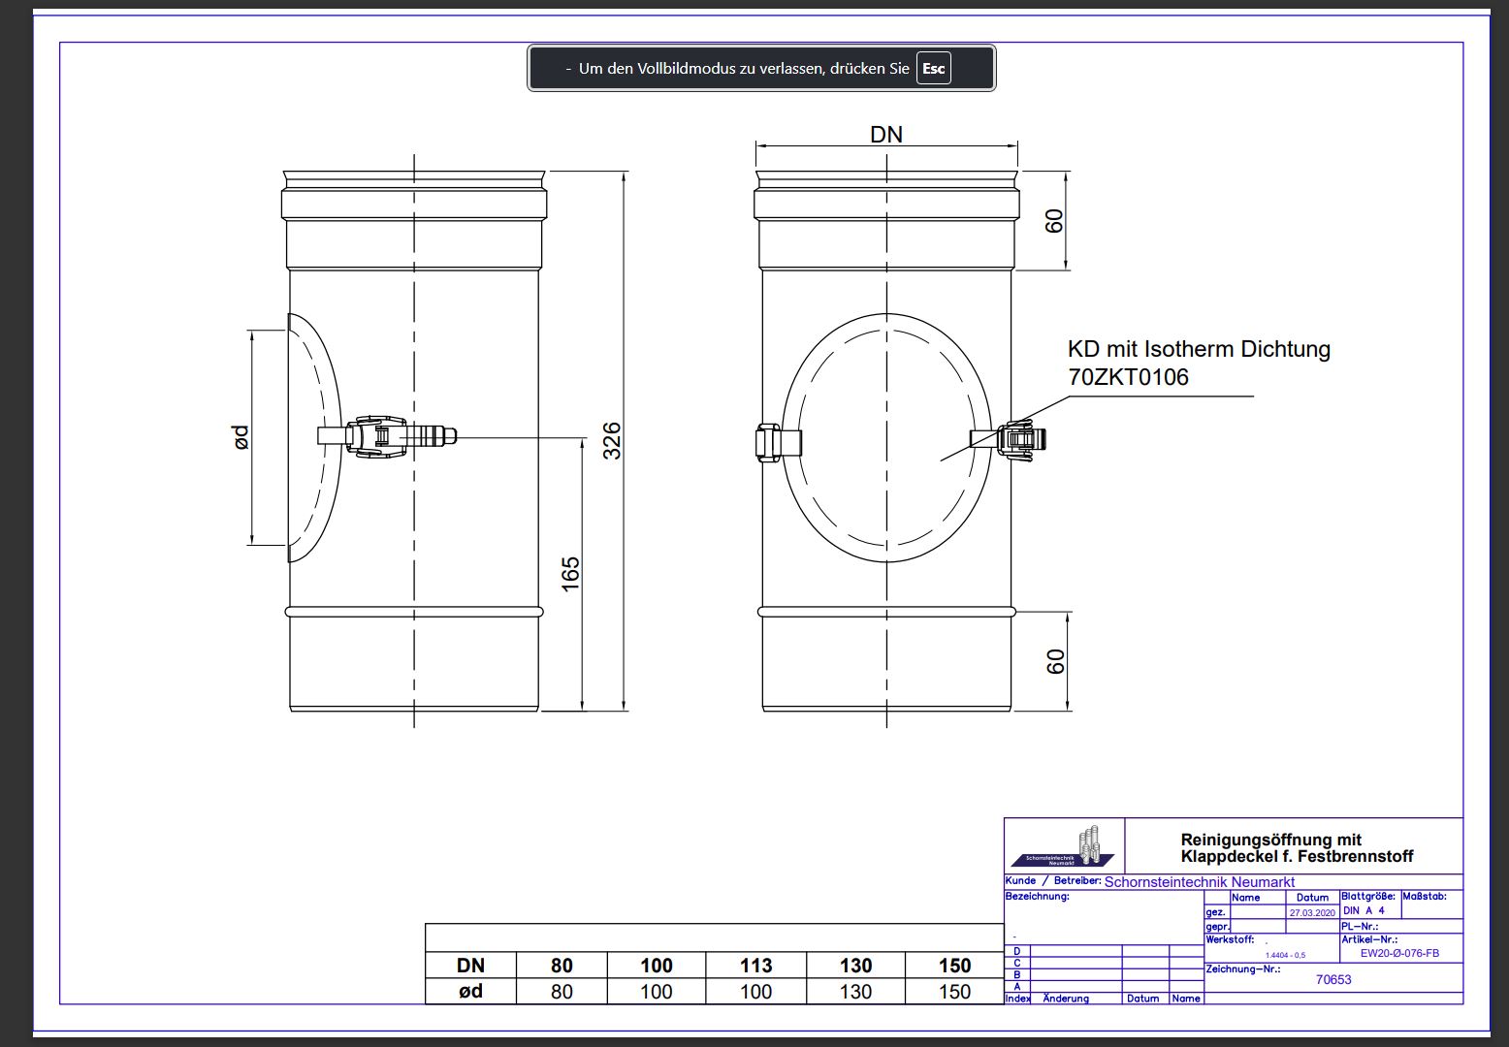Click the top 60 dimension on the right
The width and height of the screenshot is (1509, 1047).
(1054, 221)
